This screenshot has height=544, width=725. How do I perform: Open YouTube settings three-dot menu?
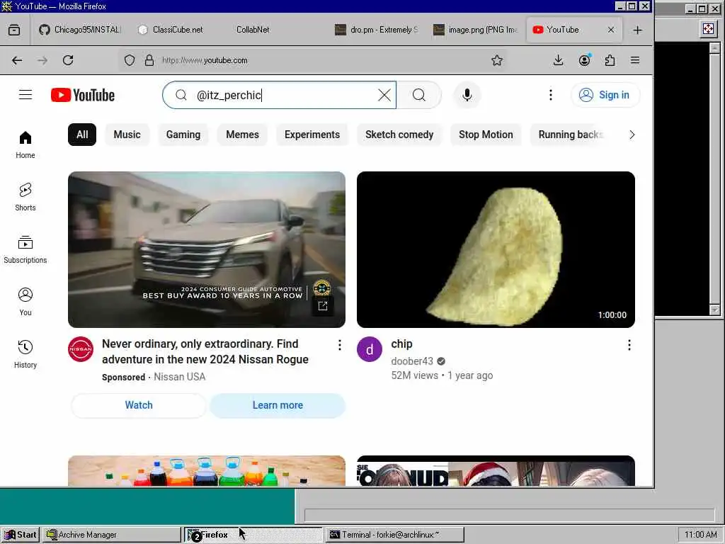point(550,95)
